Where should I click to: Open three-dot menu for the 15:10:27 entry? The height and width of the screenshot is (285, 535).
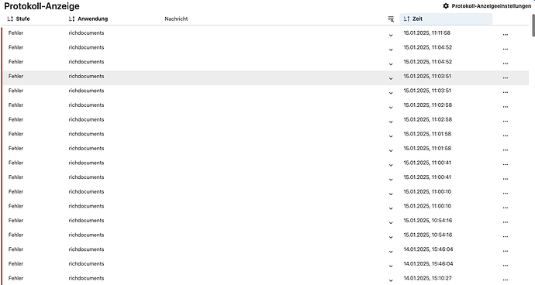coord(506,280)
